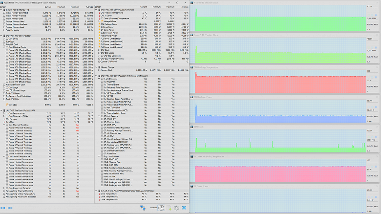Click the icon in GT Cores (Graphics) Temperature graph title
Image resolution: width=381 pixels, height=214 pixels.
(x=191, y=157)
